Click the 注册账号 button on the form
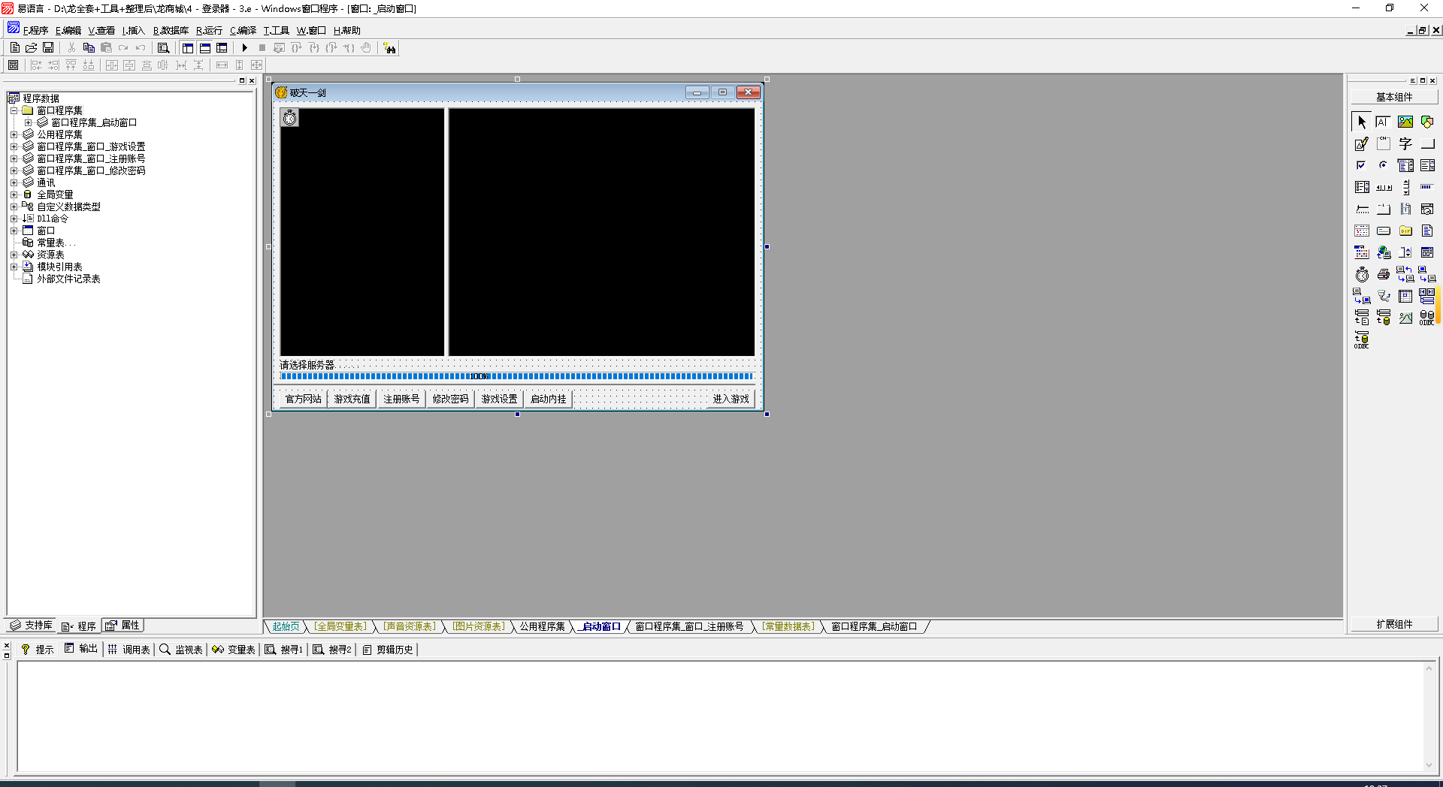This screenshot has height=787, width=1443. pyautogui.click(x=401, y=399)
